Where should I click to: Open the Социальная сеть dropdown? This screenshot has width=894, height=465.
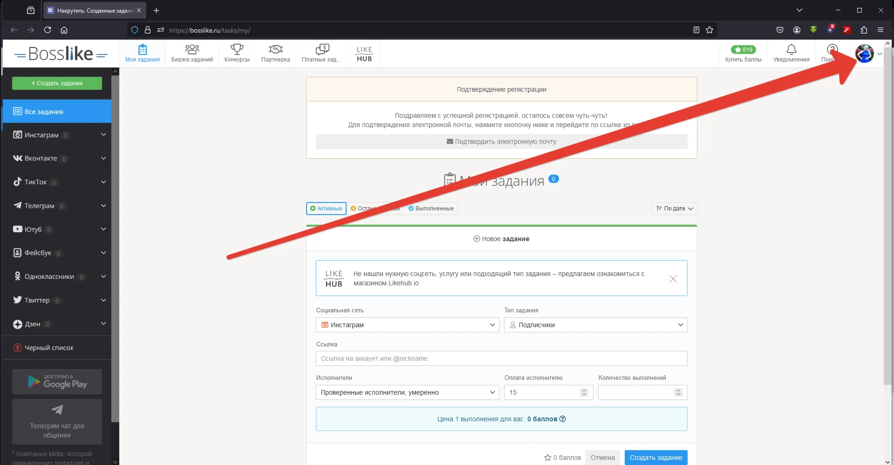point(407,325)
